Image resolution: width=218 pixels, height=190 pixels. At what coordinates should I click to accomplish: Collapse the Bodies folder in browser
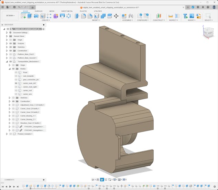[x=10, y=69]
